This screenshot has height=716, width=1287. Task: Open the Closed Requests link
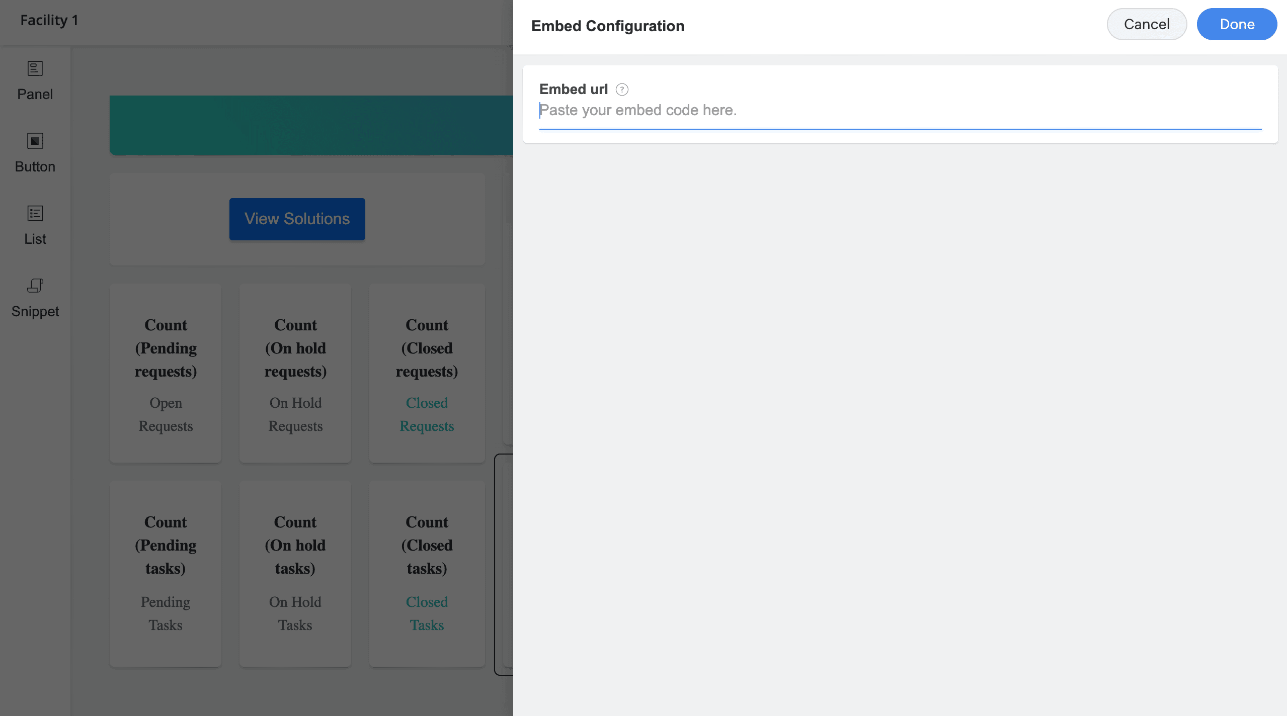(x=427, y=414)
